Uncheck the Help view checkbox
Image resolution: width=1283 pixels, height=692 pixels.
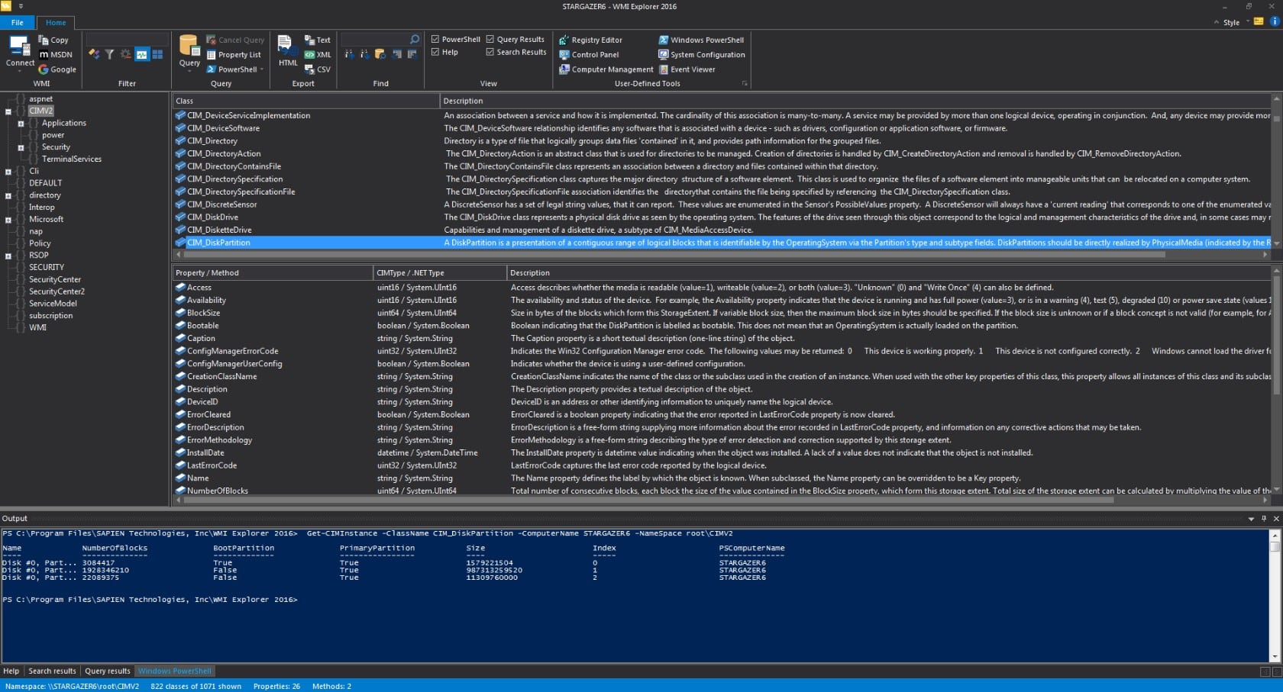(x=435, y=52)
